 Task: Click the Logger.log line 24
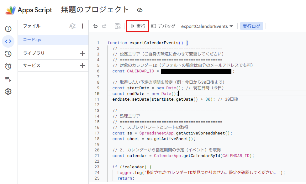[x=201, y=173]
